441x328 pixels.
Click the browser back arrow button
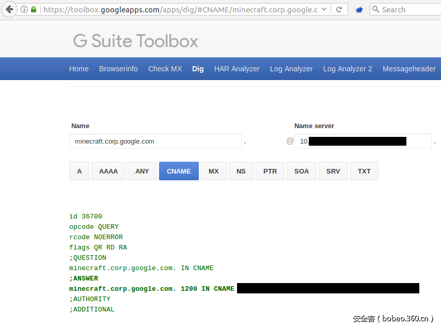coord(9,9)
